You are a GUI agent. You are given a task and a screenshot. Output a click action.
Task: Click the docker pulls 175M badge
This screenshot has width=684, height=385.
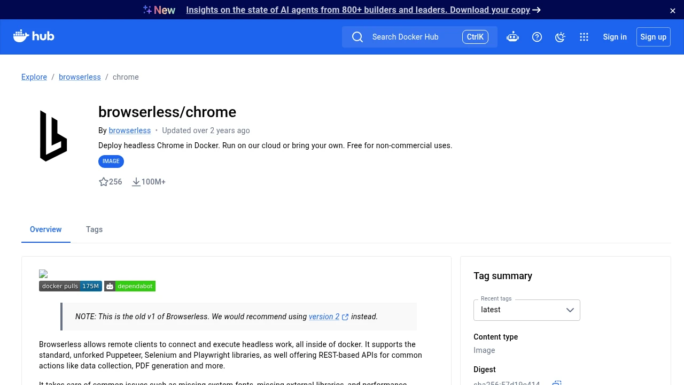pos(71,286)
